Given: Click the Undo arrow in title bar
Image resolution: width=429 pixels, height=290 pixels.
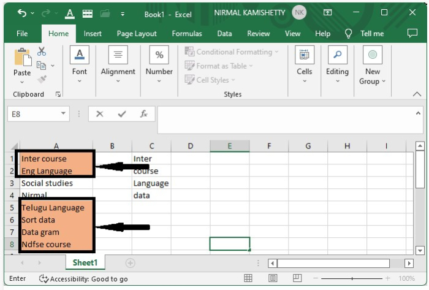Looking at the screenshot, I should pyautogui.click(x=22, y=13).
